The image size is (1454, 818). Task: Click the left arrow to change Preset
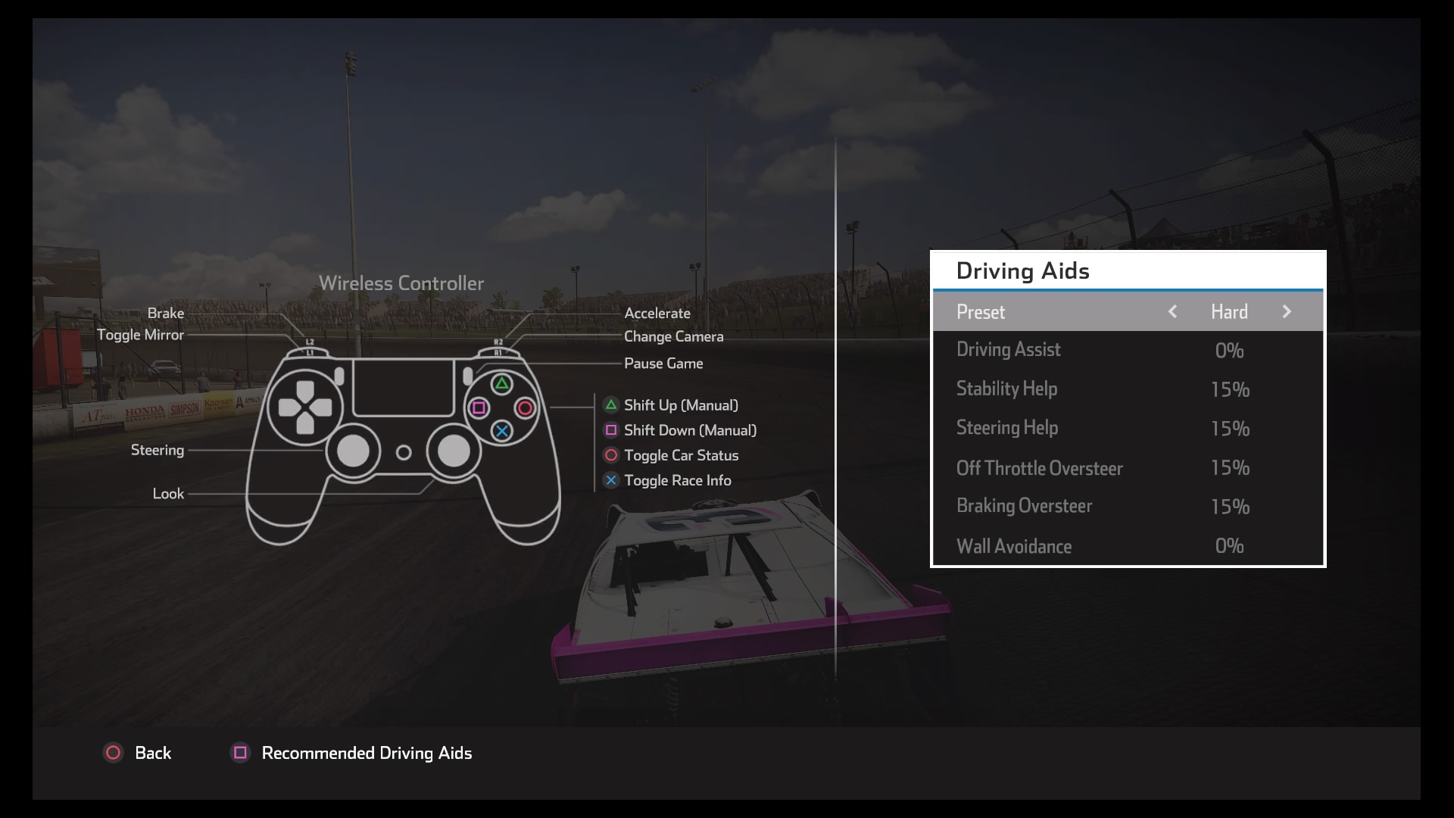(x=1175, y=311)
